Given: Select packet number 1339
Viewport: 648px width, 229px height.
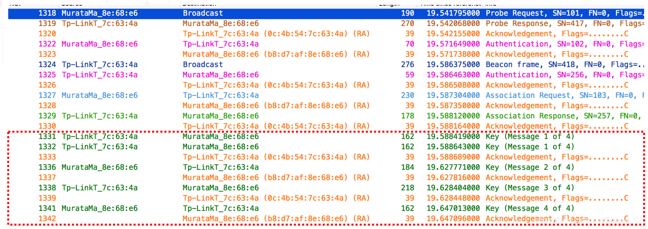Looking at the screenshot, I should click(x=47, y=198).
